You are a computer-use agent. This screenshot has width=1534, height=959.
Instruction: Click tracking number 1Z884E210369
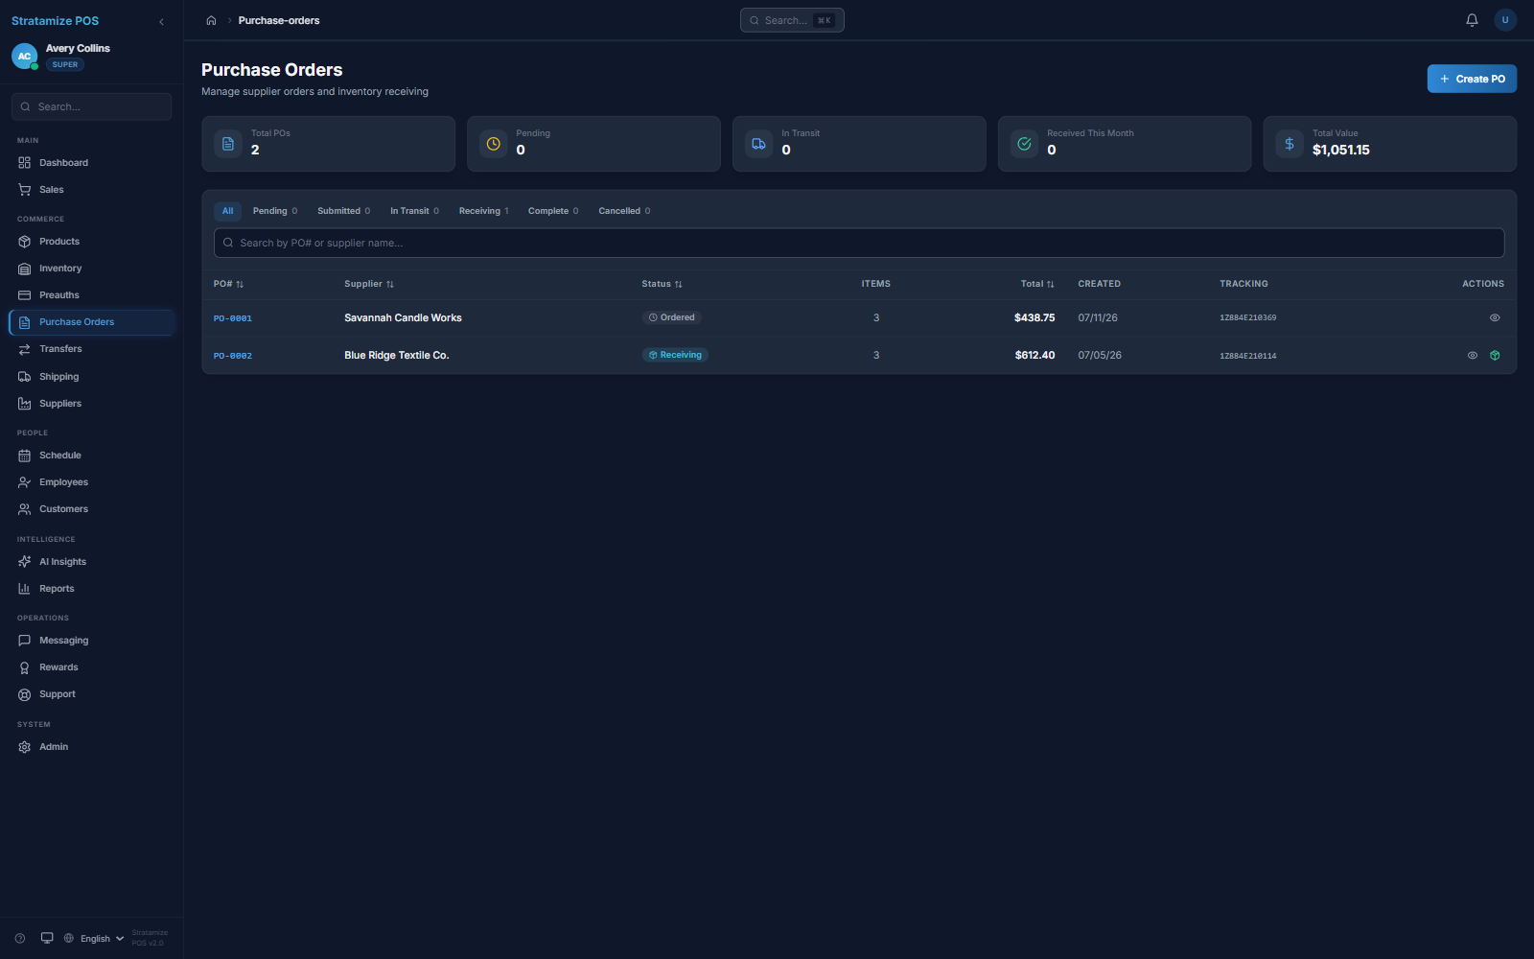click(x=1248, y=317)
